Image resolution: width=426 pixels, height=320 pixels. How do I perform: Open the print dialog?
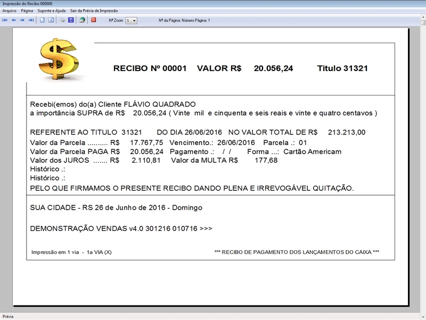click(x=61, y=20)
